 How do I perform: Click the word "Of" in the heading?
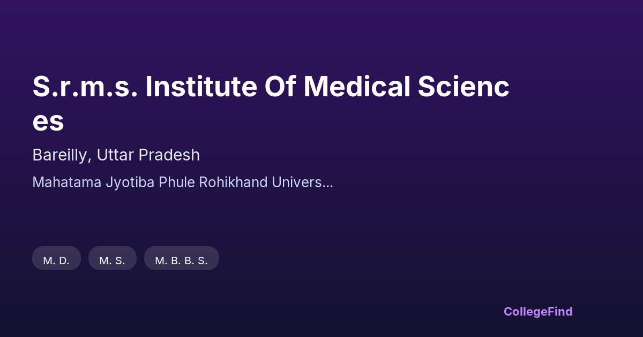point(280,87)
